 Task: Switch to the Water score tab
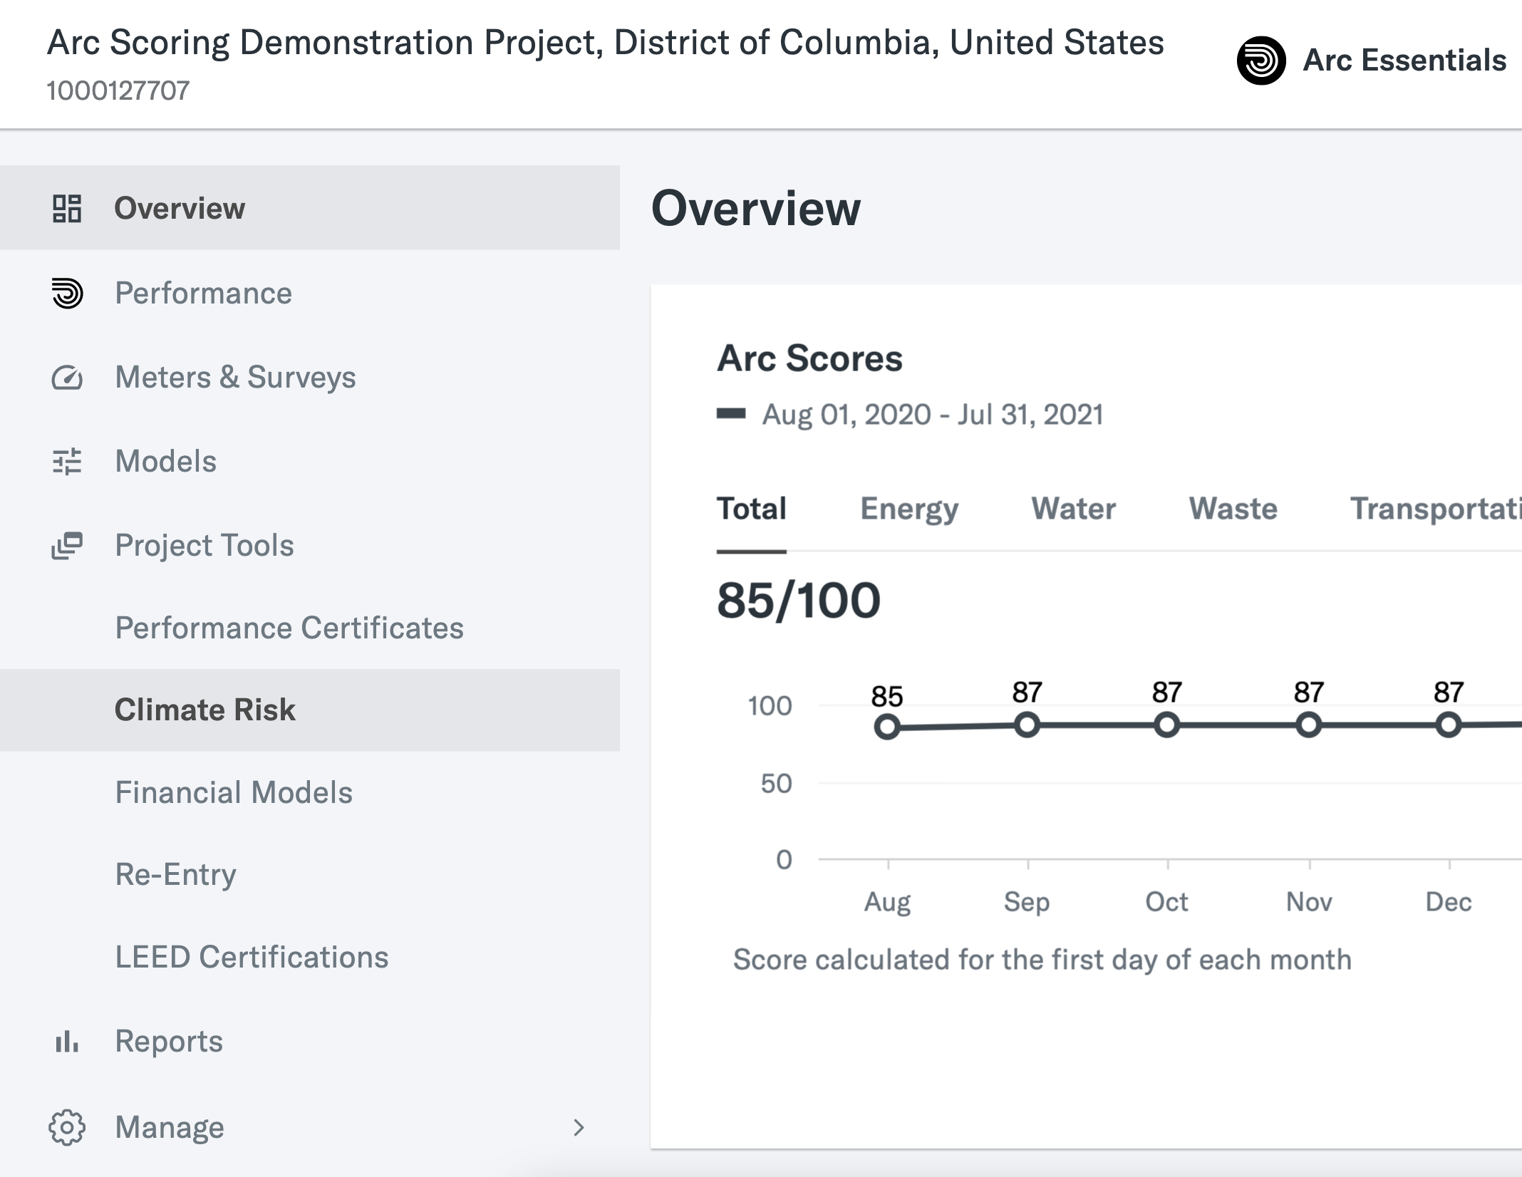(x=1073, y=509)
